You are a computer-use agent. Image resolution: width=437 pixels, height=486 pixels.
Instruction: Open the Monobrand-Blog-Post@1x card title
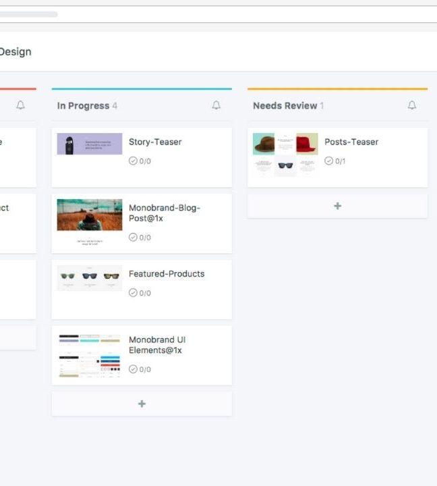pos(165,213)
